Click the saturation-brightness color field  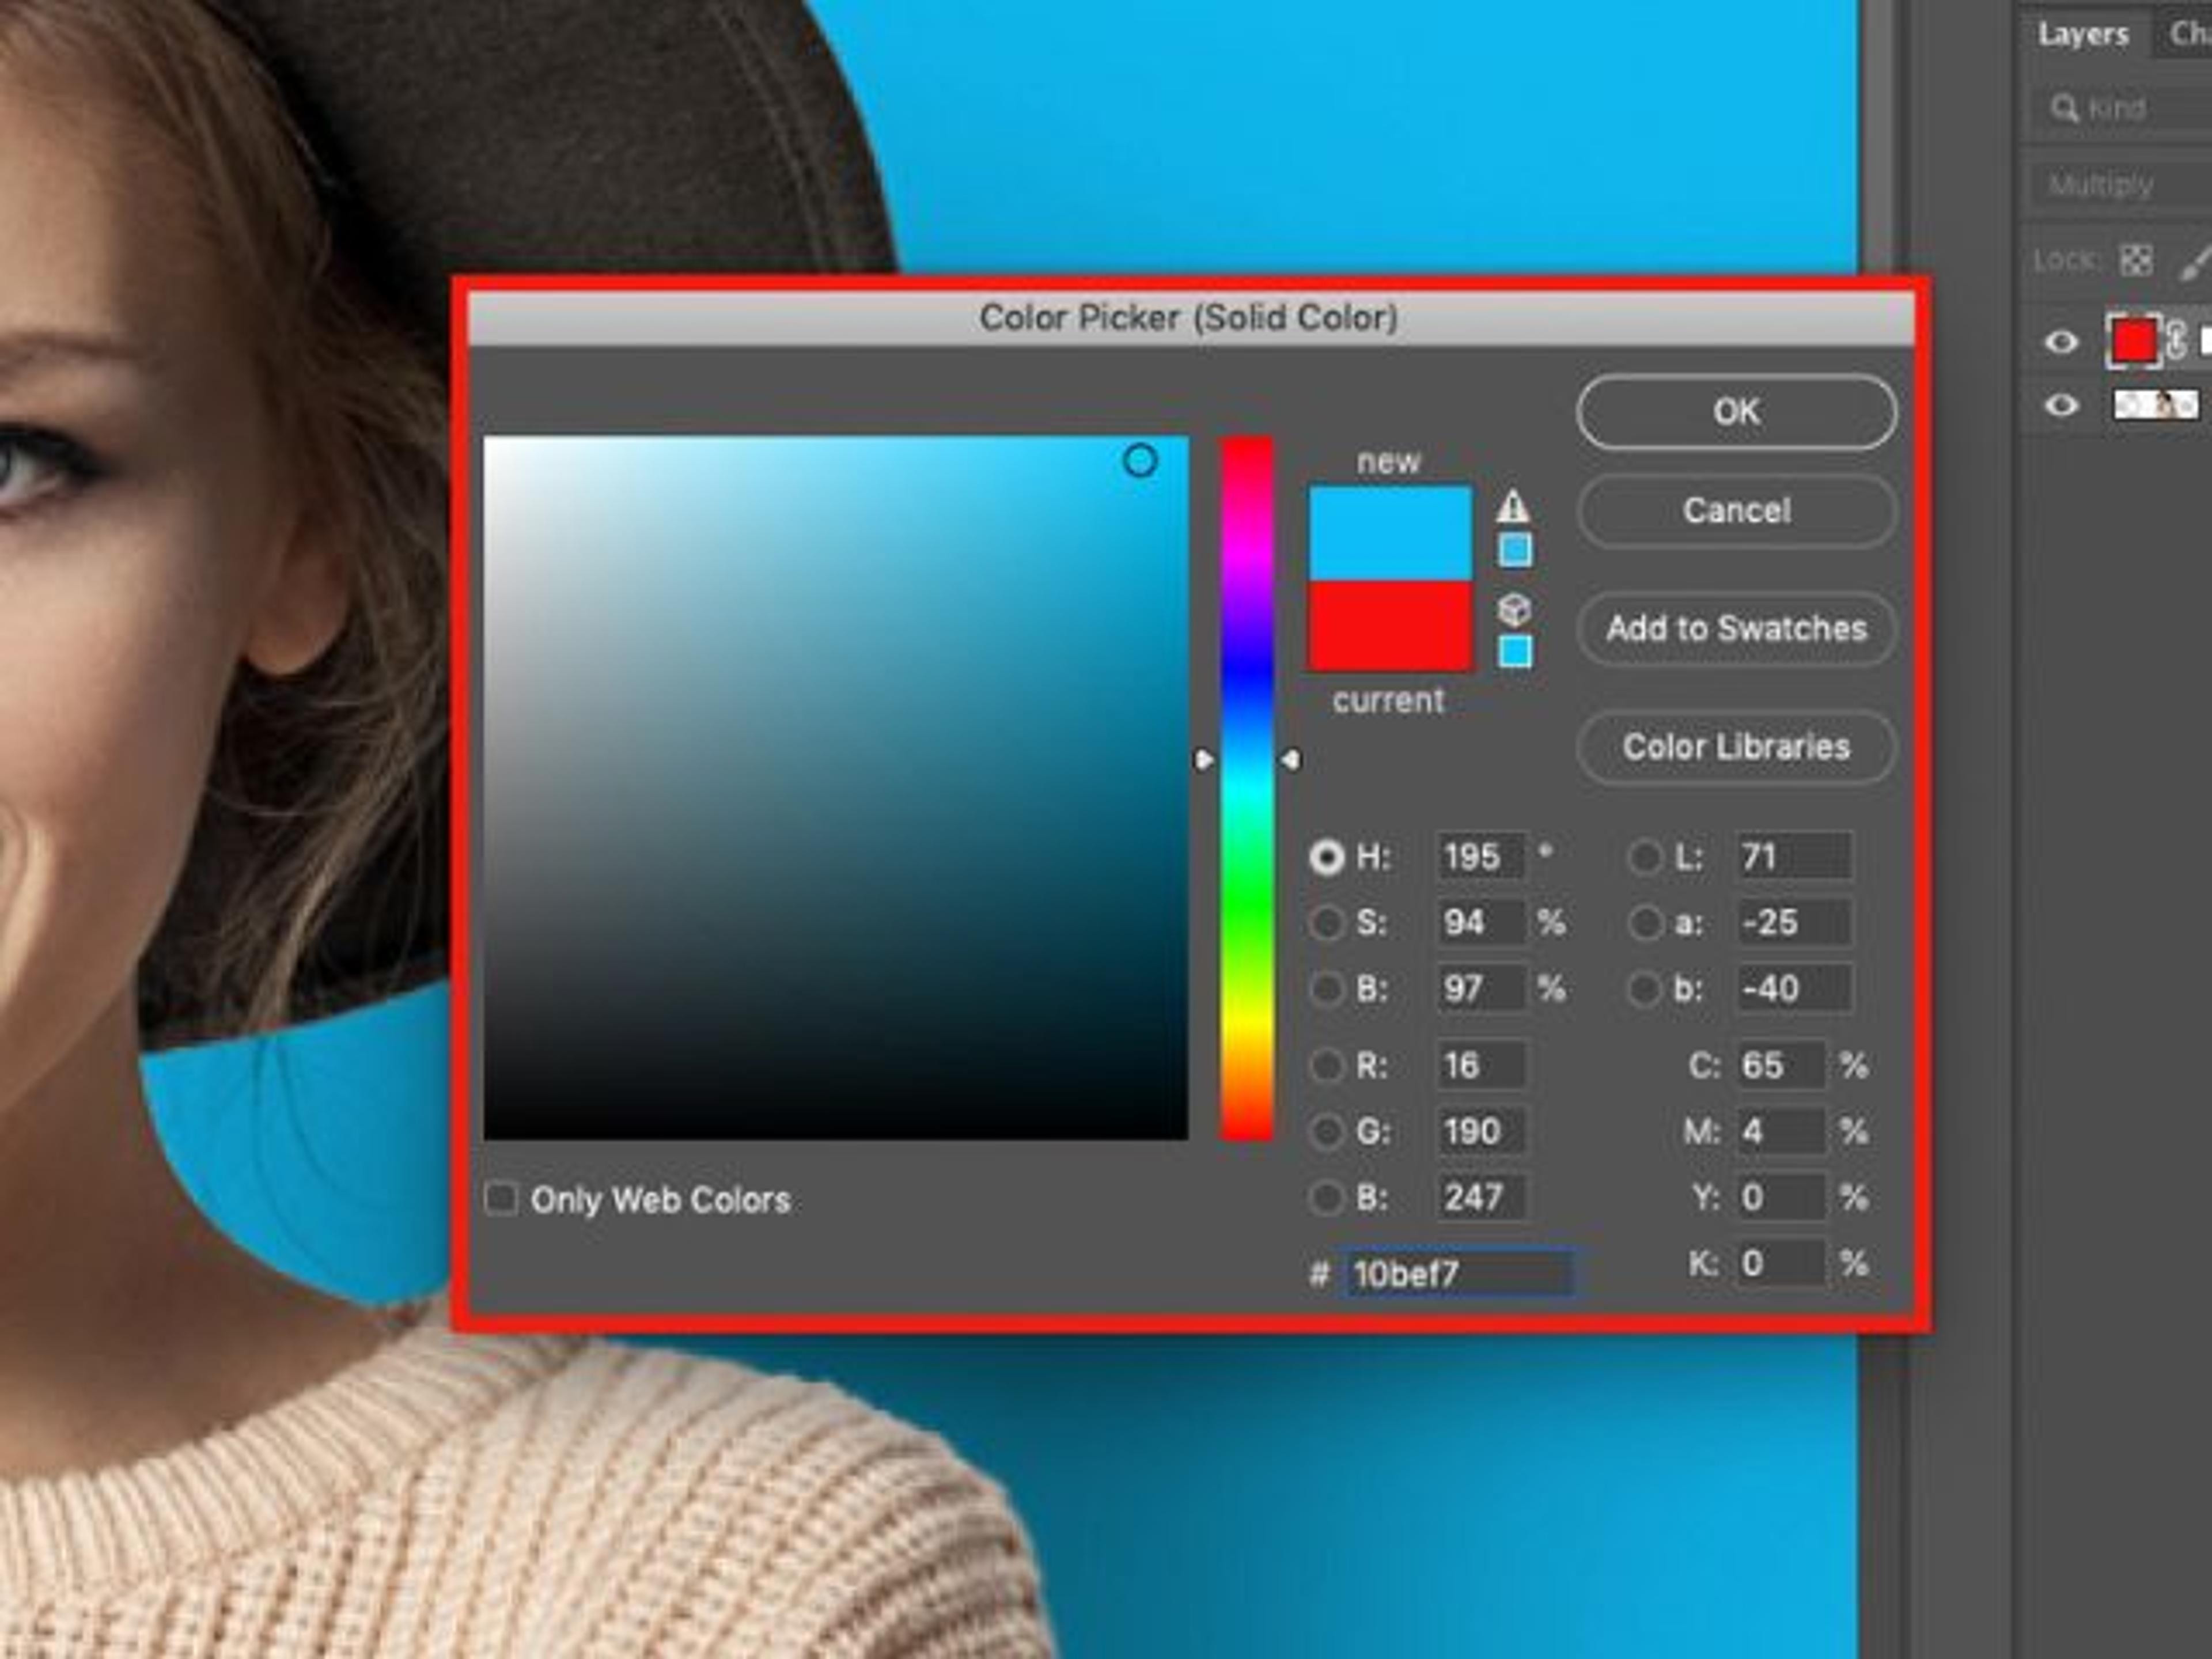tap(836, 788)
